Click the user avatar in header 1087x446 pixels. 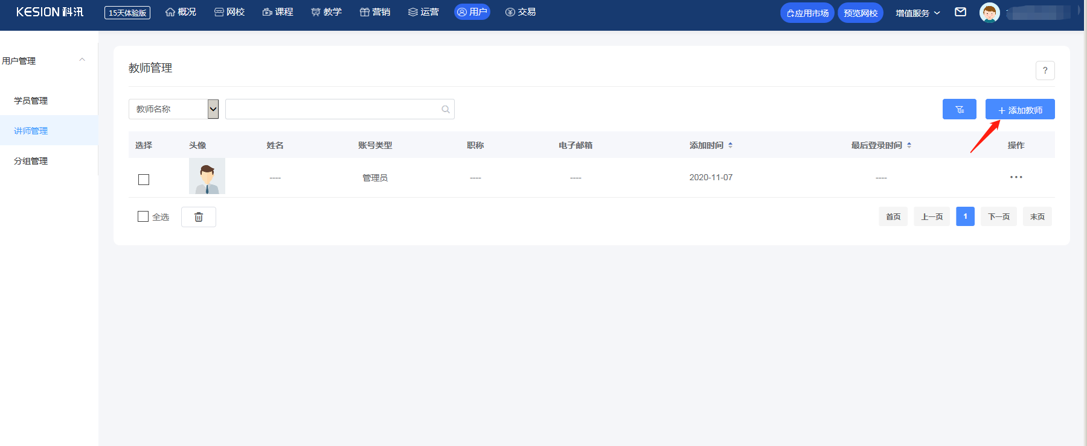989,13
